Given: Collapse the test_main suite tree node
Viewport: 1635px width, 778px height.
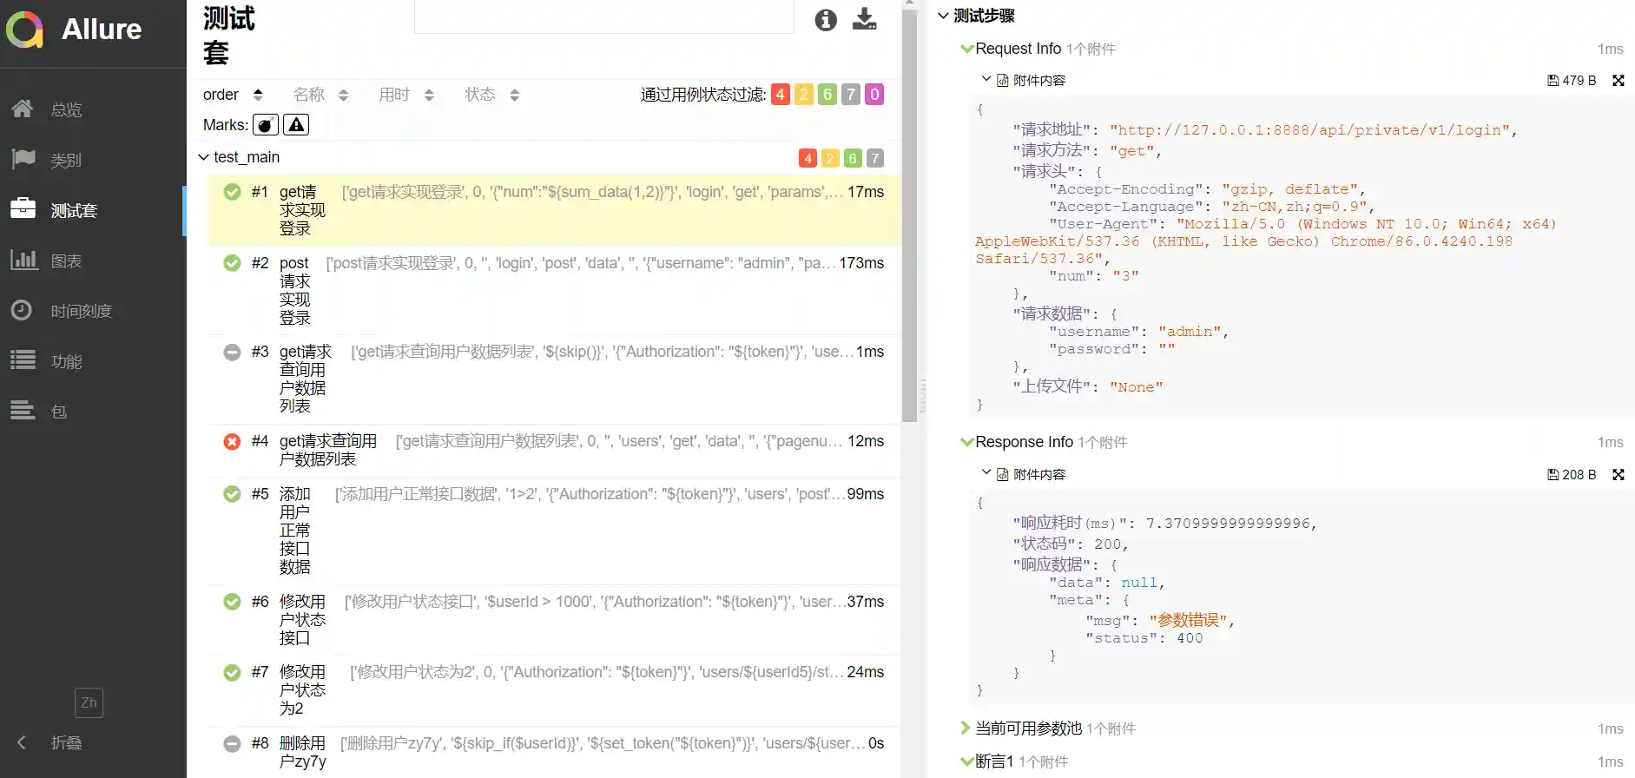Looking at the screenshot, I should [204, 157].
